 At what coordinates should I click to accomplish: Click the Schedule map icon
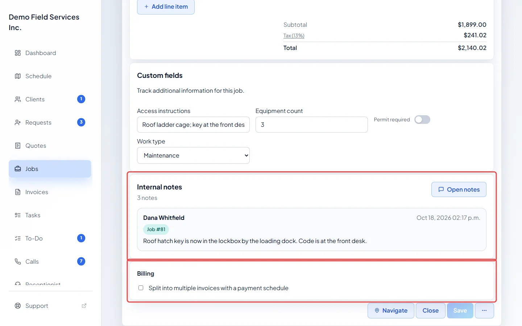(18, 76)
